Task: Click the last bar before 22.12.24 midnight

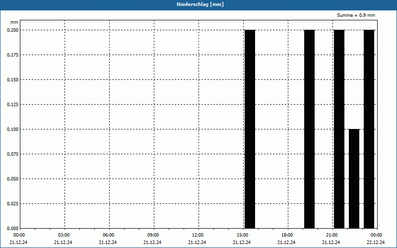Action: pos(369,129)
